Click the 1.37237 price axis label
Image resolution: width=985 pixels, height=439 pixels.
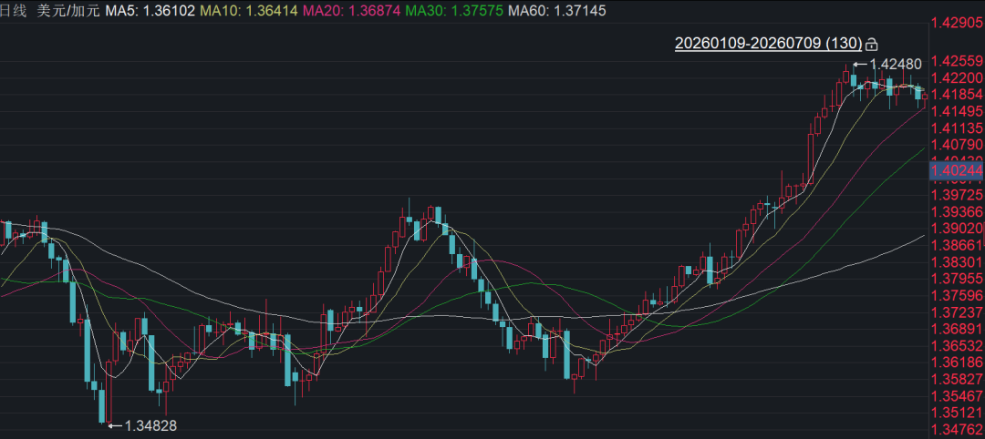pos(958,312)
